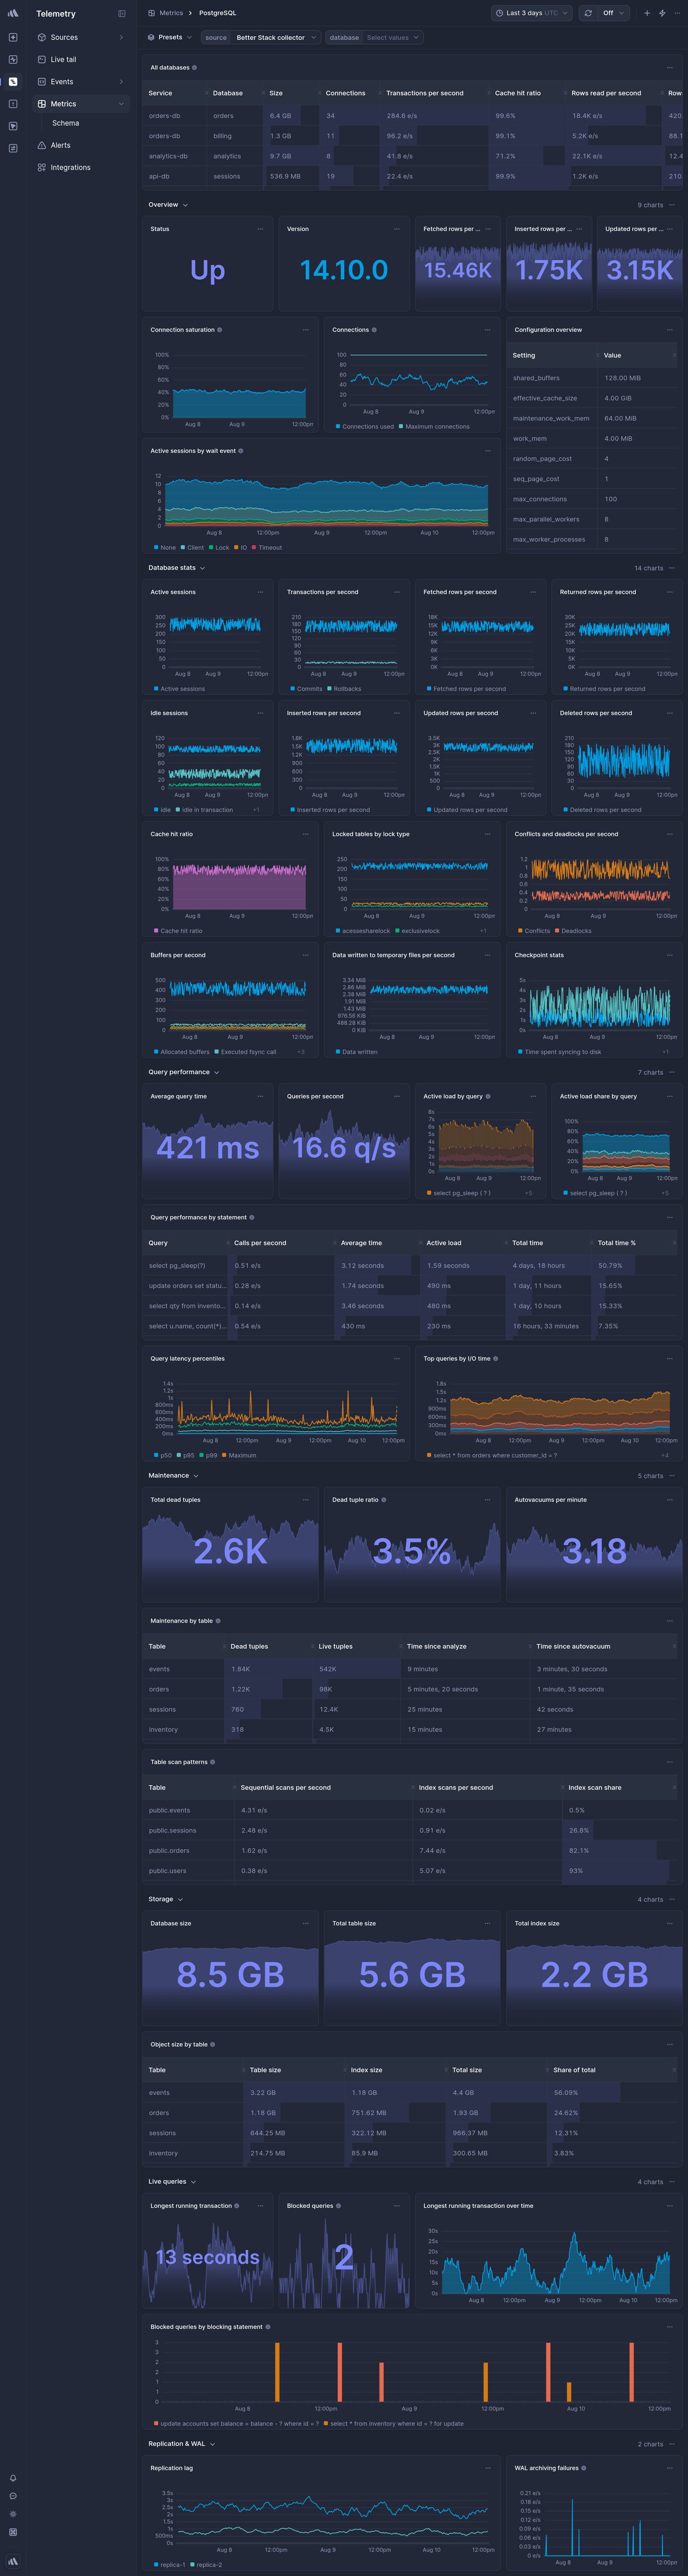Click the Better Stack logo icon
Screen dimensions: 688x2576
[x=13, y=13]
